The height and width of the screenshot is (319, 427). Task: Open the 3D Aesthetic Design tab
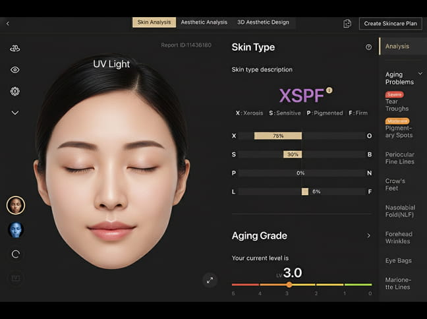click(x=263, y=22)
